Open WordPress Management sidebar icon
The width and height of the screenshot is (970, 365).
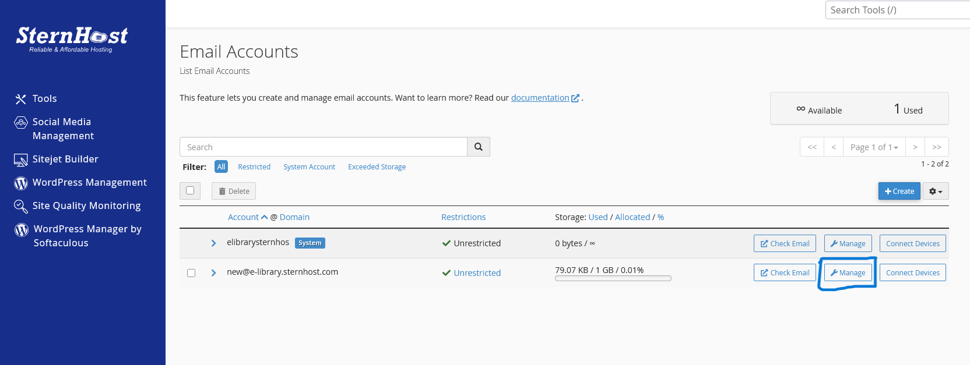coord(21,183)
